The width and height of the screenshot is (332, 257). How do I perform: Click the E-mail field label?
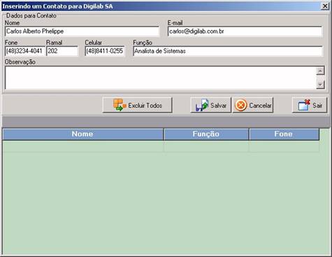coord(175,23)
